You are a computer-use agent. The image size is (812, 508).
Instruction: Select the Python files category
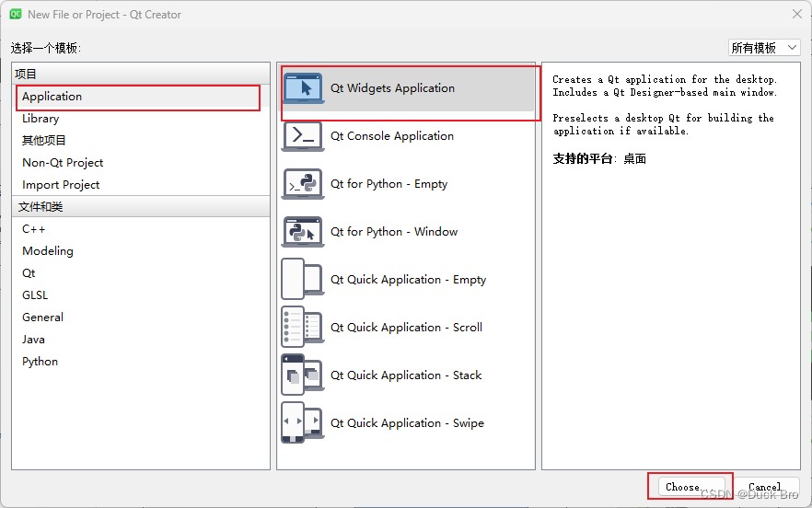(x=141, y=362)
